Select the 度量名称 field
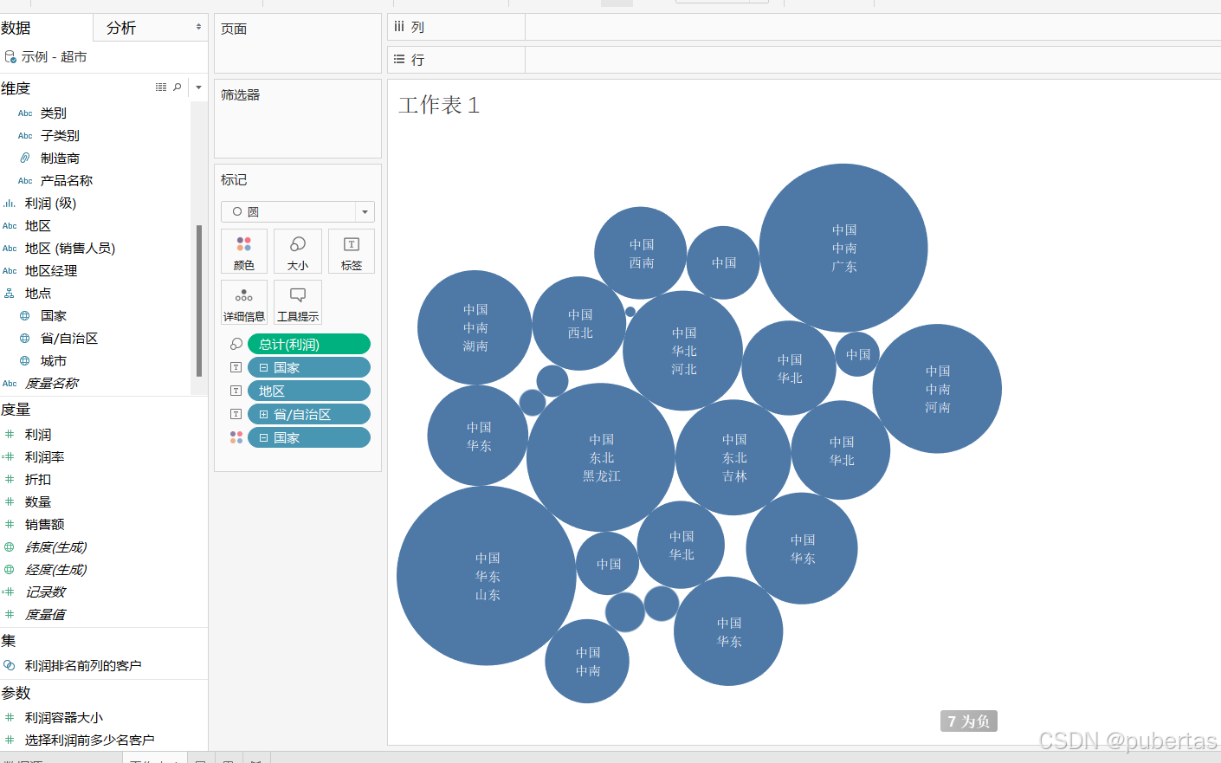The height and width of the screenshot is (763, 1221). [51, 384]
